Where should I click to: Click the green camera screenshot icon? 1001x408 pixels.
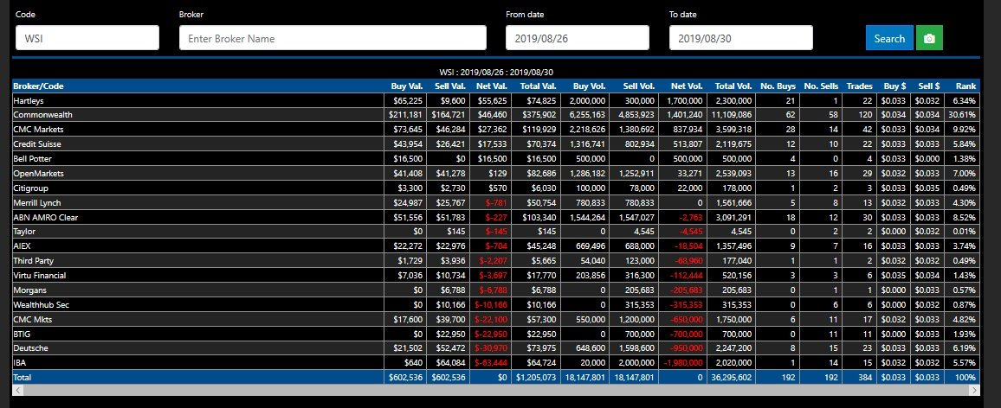(929, 38)
